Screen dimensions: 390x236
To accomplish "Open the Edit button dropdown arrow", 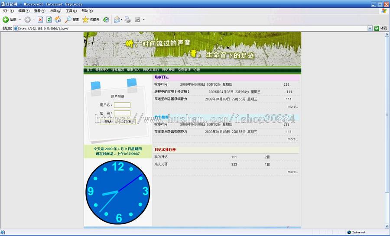I will click(x=143, y=19).
